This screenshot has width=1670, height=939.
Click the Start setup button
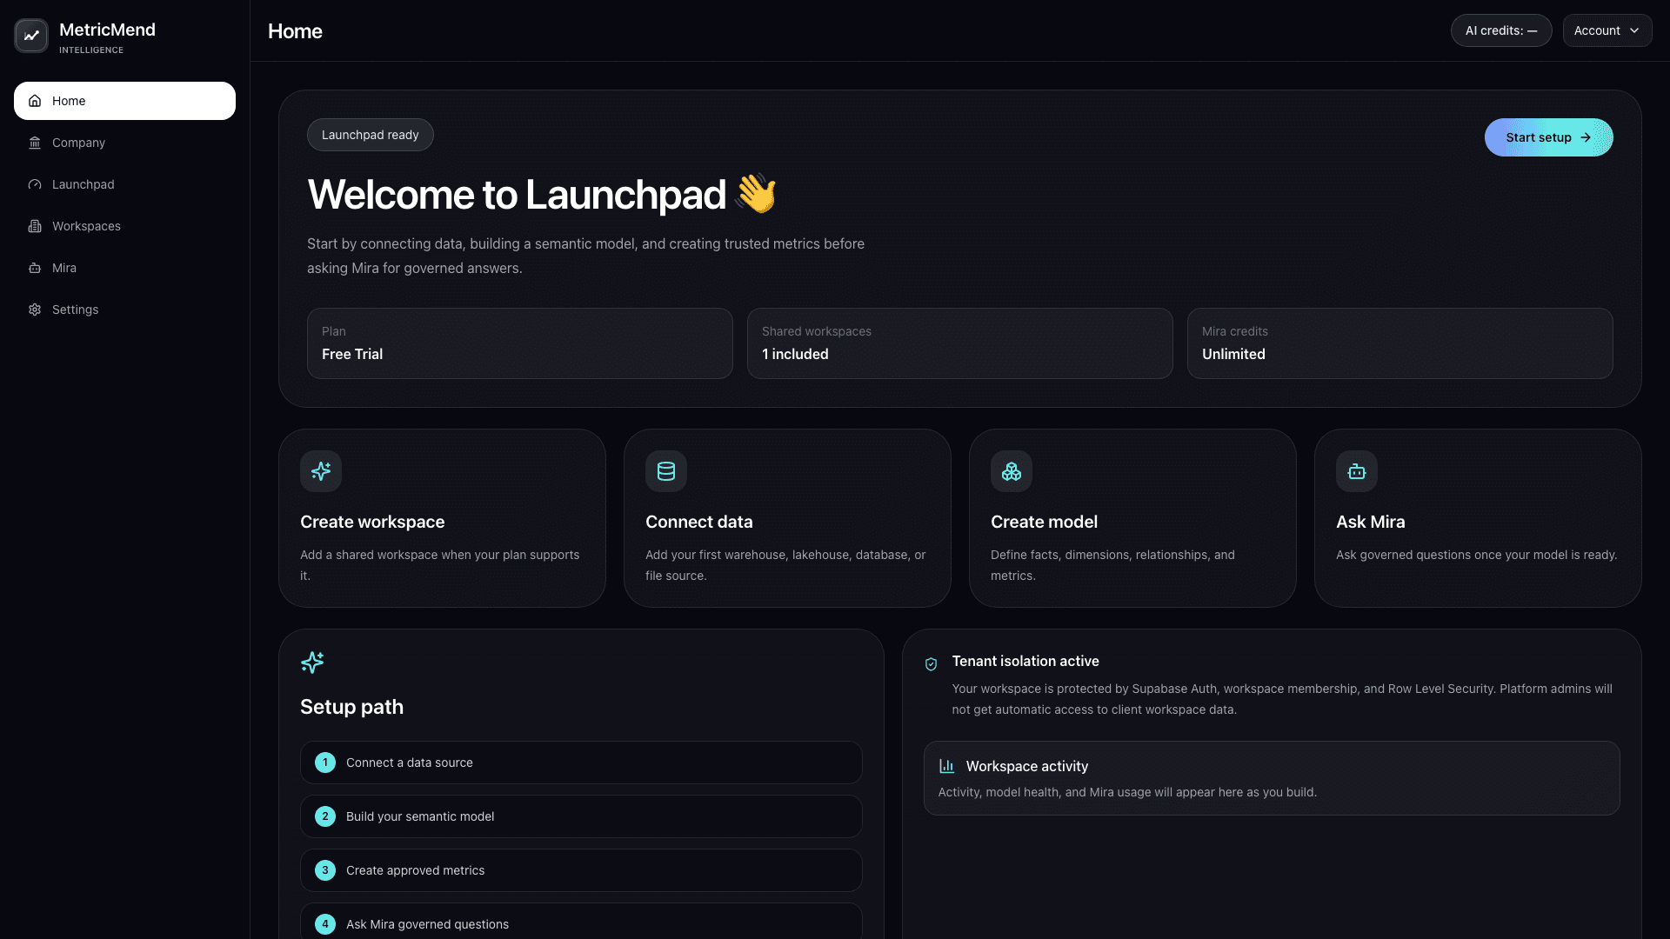[x=1548, y=137]
